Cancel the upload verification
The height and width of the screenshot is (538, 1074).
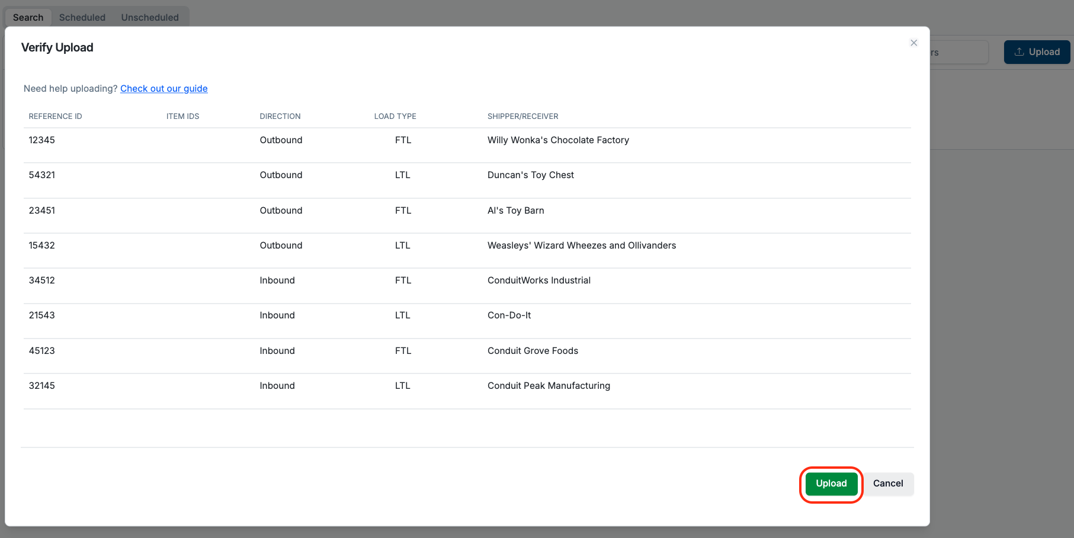coord(887,484)
